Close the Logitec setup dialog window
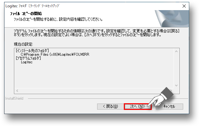The image size is (200, 127). coord(184,6)
